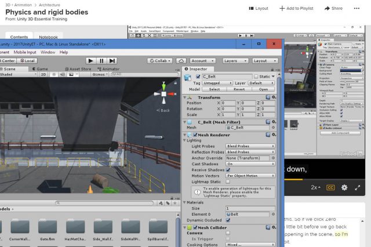371x247 pixels.
Task: Toggle scene effects image icon
Action: click(71, 74)
